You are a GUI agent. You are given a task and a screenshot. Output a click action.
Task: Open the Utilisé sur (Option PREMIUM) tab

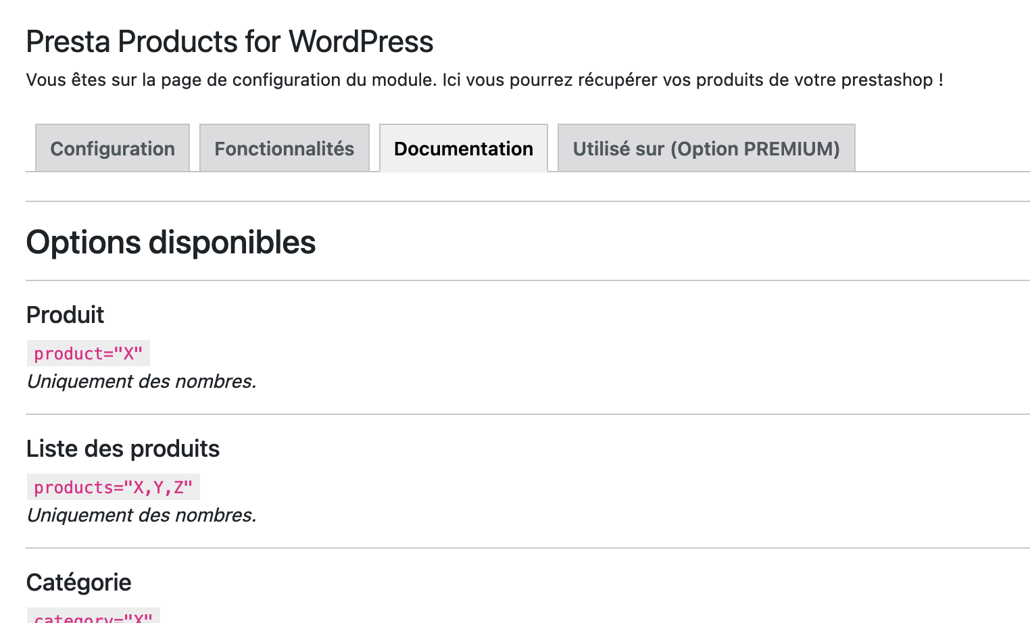point(706,148)
